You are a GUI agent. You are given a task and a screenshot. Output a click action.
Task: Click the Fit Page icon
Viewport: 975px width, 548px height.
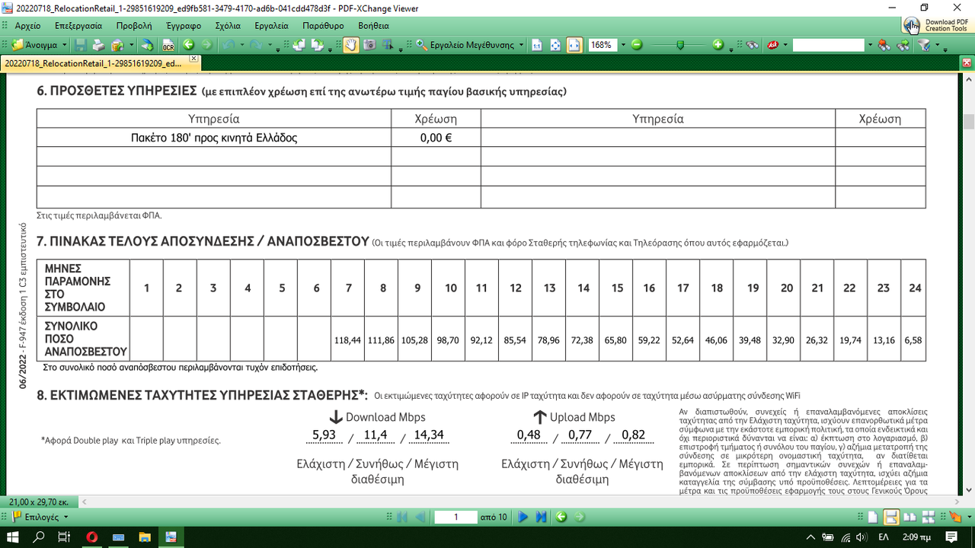[x=555, y=45]
